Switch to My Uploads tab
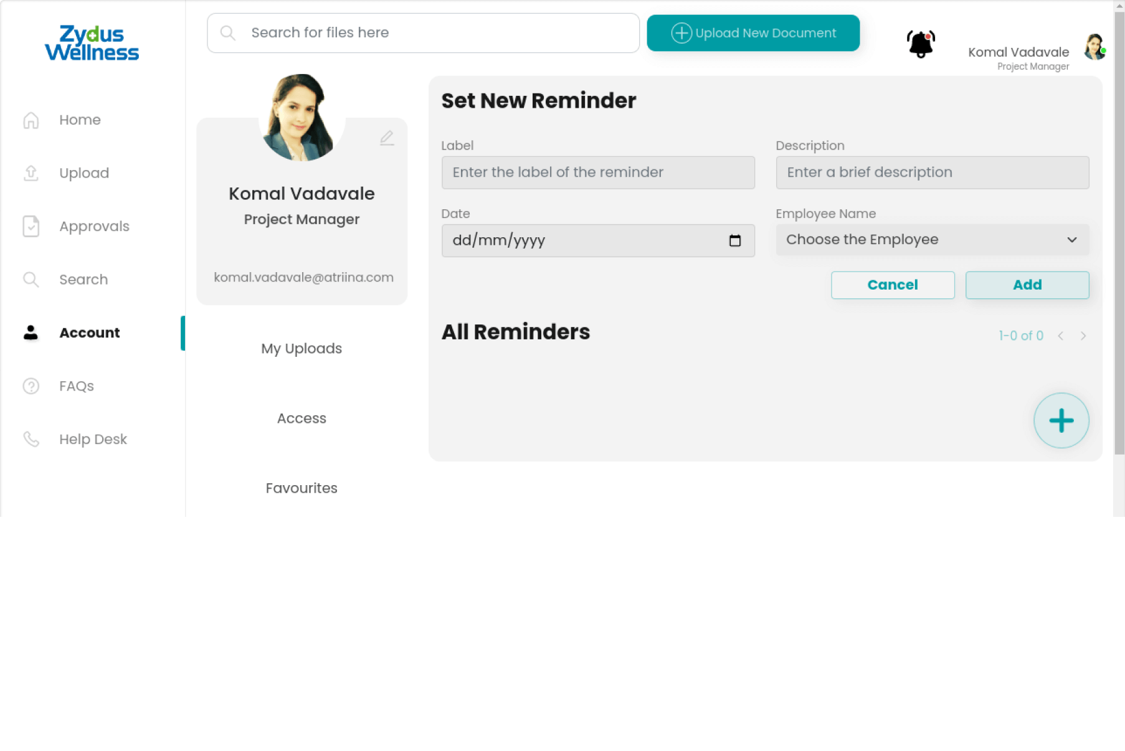 click(x=301, y=349)
